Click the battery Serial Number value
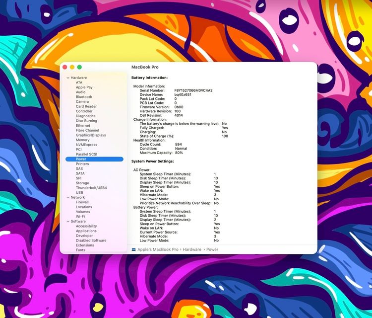 click(x=193, y=90)
